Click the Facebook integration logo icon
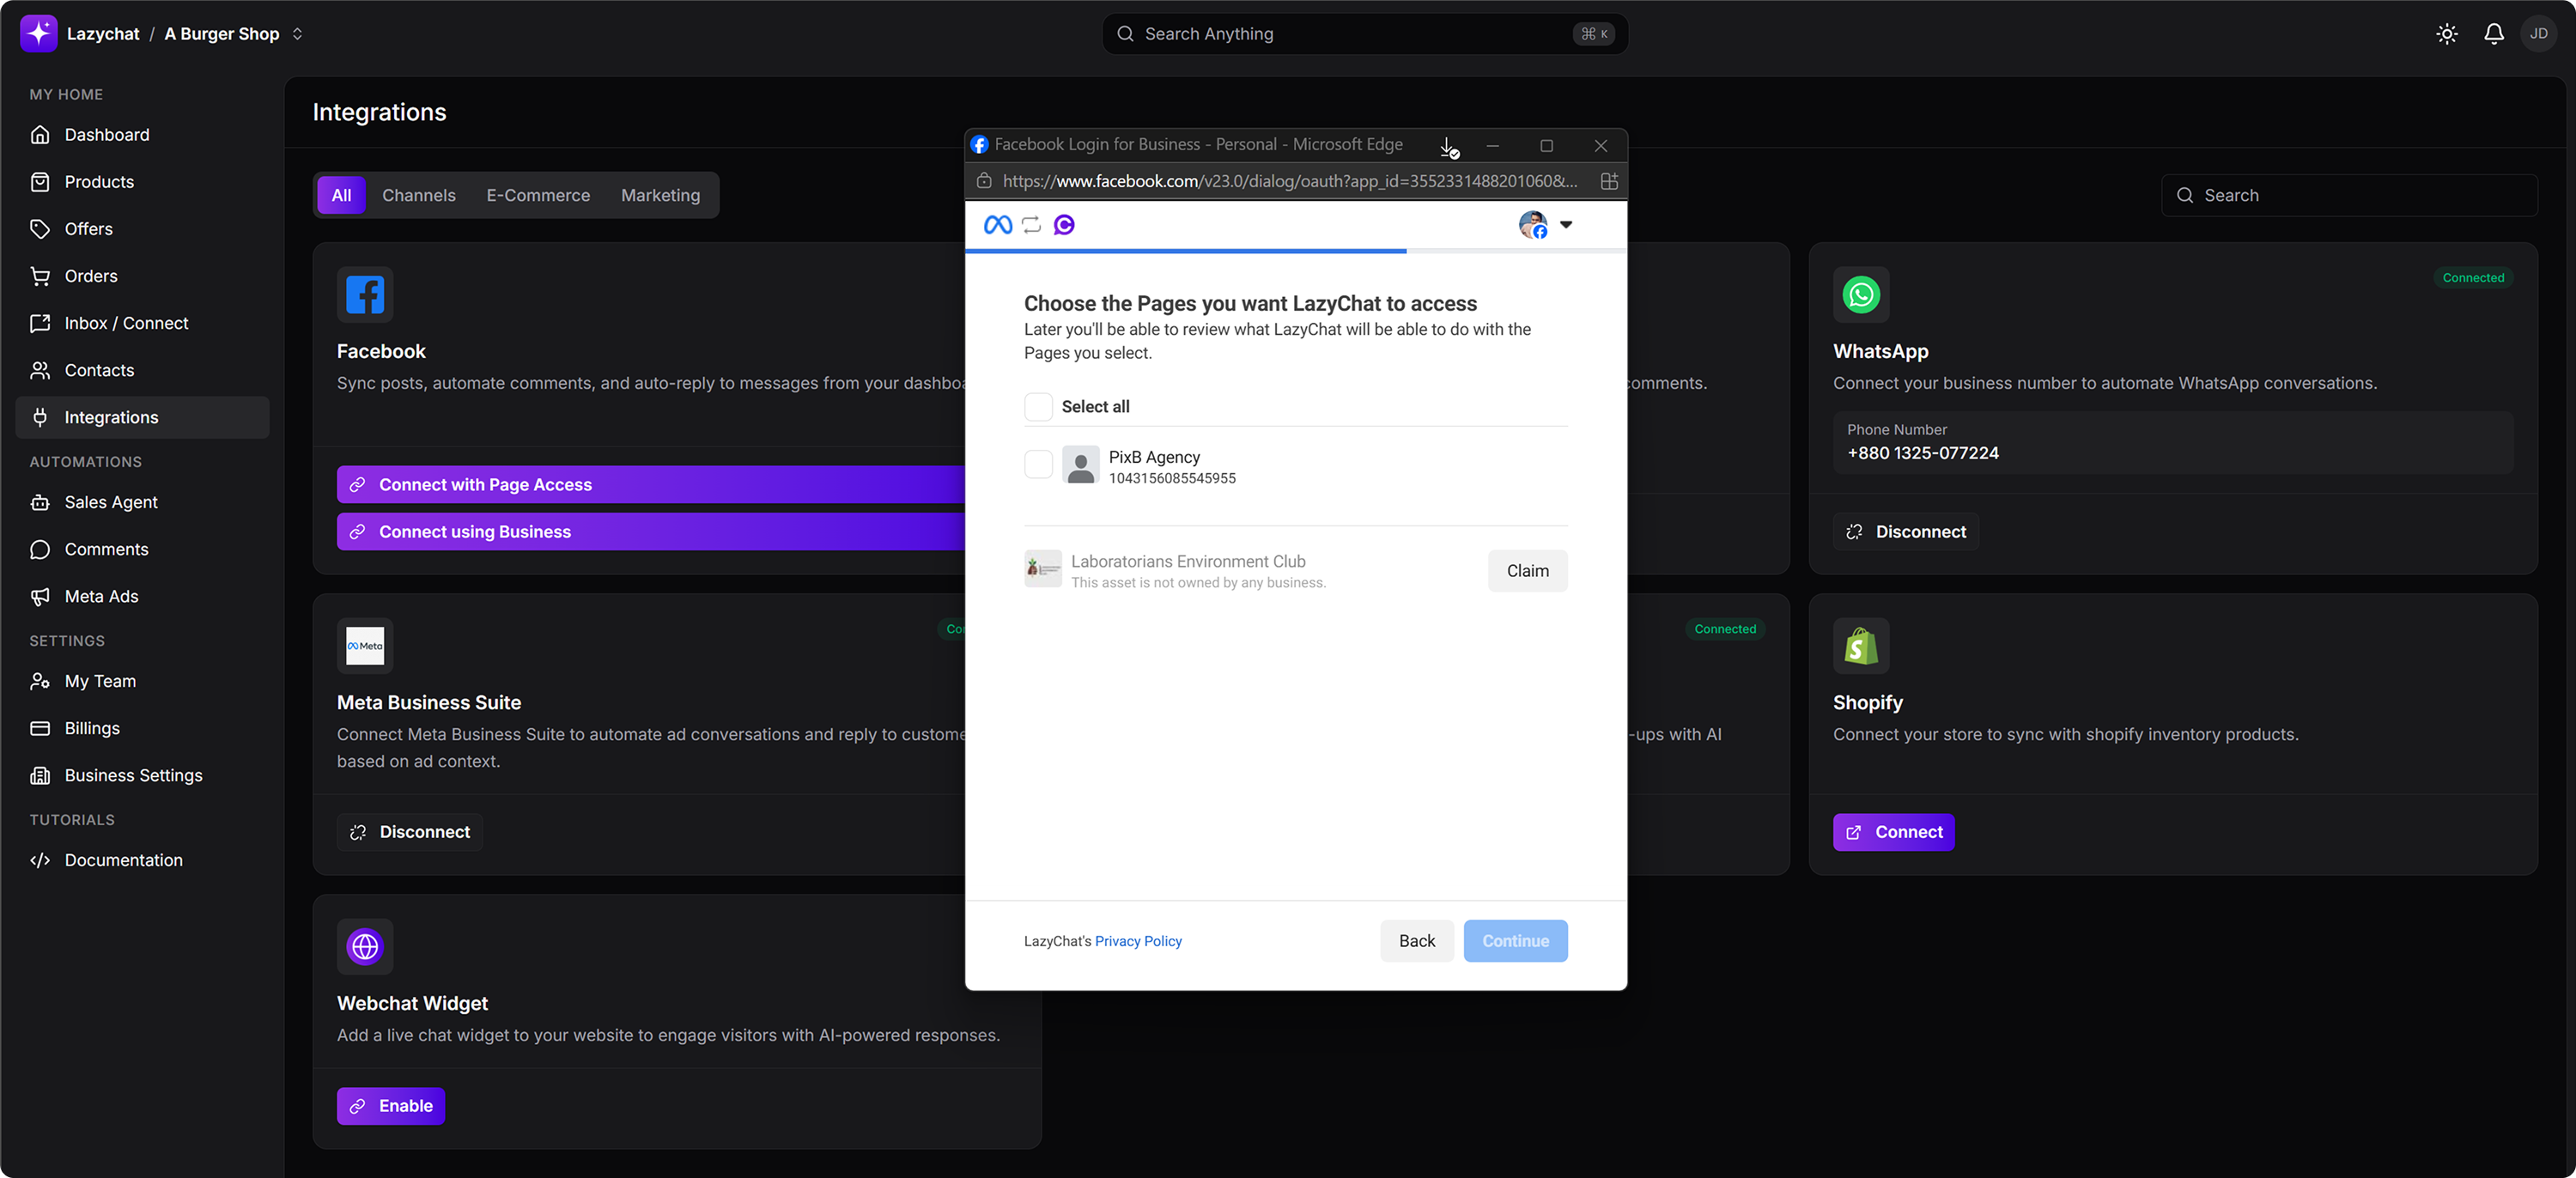 pos(365,295)
